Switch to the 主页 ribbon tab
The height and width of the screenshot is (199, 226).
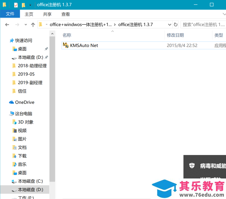(x=29, y=14)
